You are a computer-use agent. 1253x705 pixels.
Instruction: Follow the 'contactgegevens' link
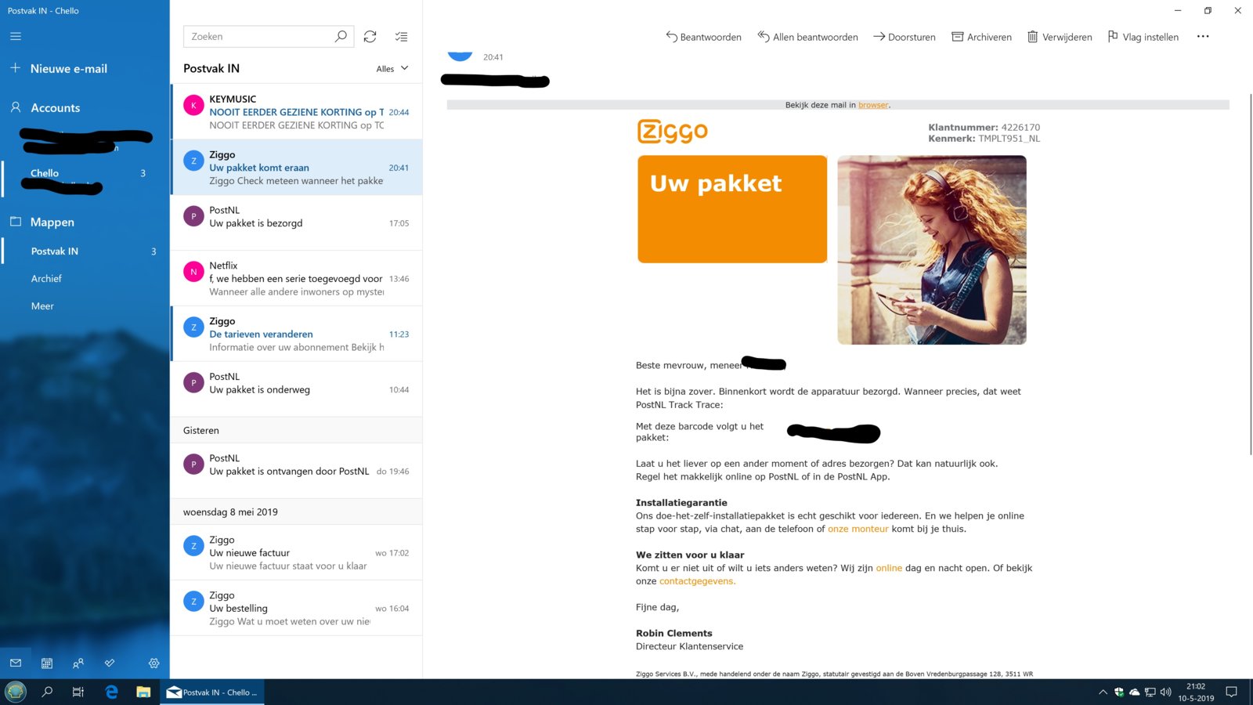[x=697, y=581]
